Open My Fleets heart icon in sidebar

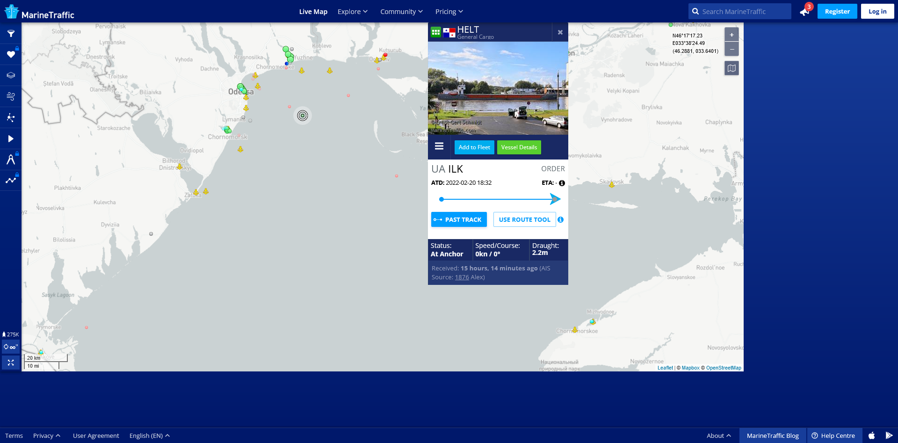11,54
